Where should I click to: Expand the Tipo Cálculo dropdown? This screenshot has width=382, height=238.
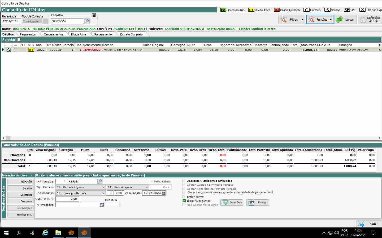[103, 187]
